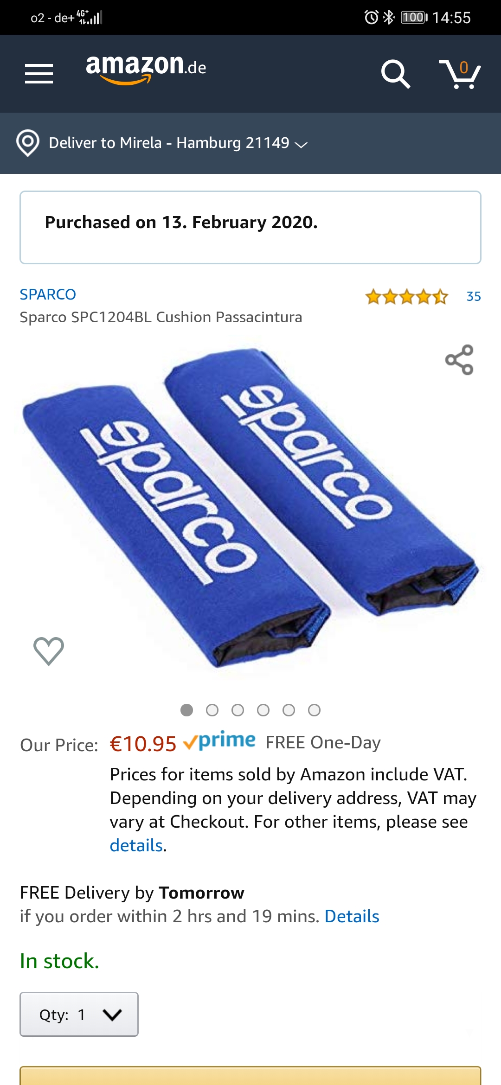Tap the Amazon.de logo
This screenshot has width=501, height=1085.
point(146,70)
